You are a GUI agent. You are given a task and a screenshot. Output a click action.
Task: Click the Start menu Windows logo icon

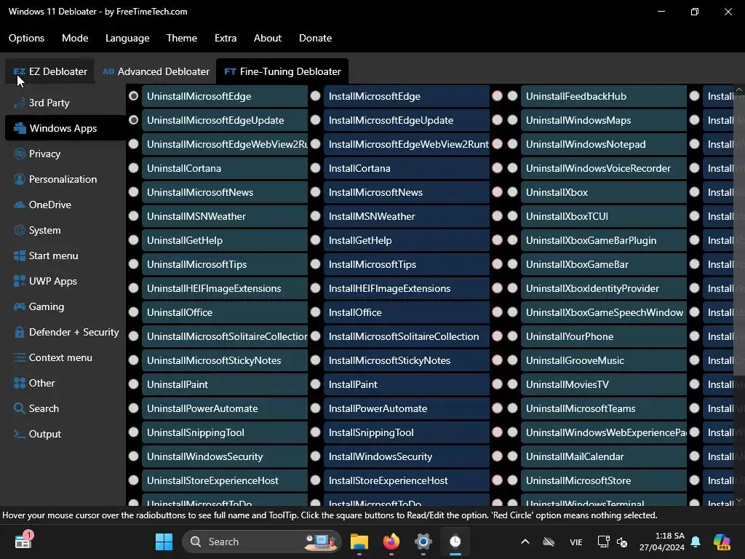point(20,255)
